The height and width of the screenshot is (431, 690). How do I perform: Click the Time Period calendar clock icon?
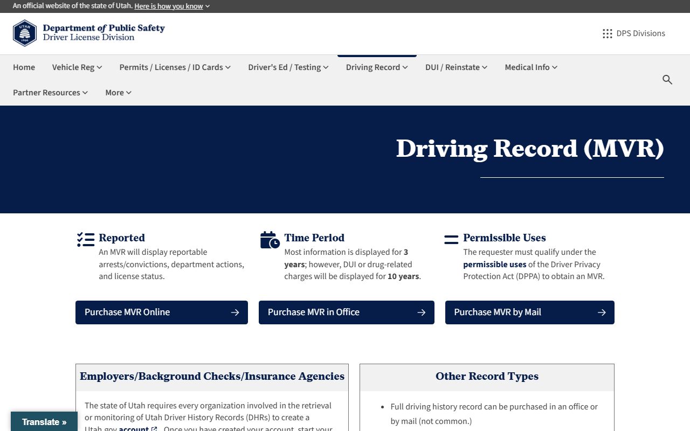click(270, 240)
